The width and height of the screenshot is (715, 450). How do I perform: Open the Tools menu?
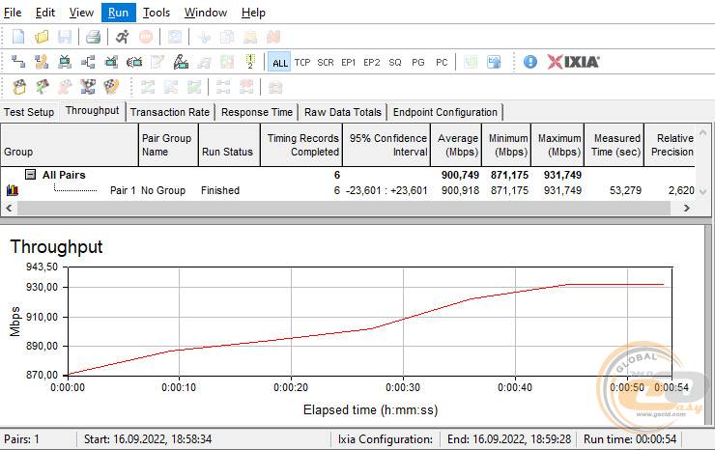pyautogui.click(x=156, y=13)
